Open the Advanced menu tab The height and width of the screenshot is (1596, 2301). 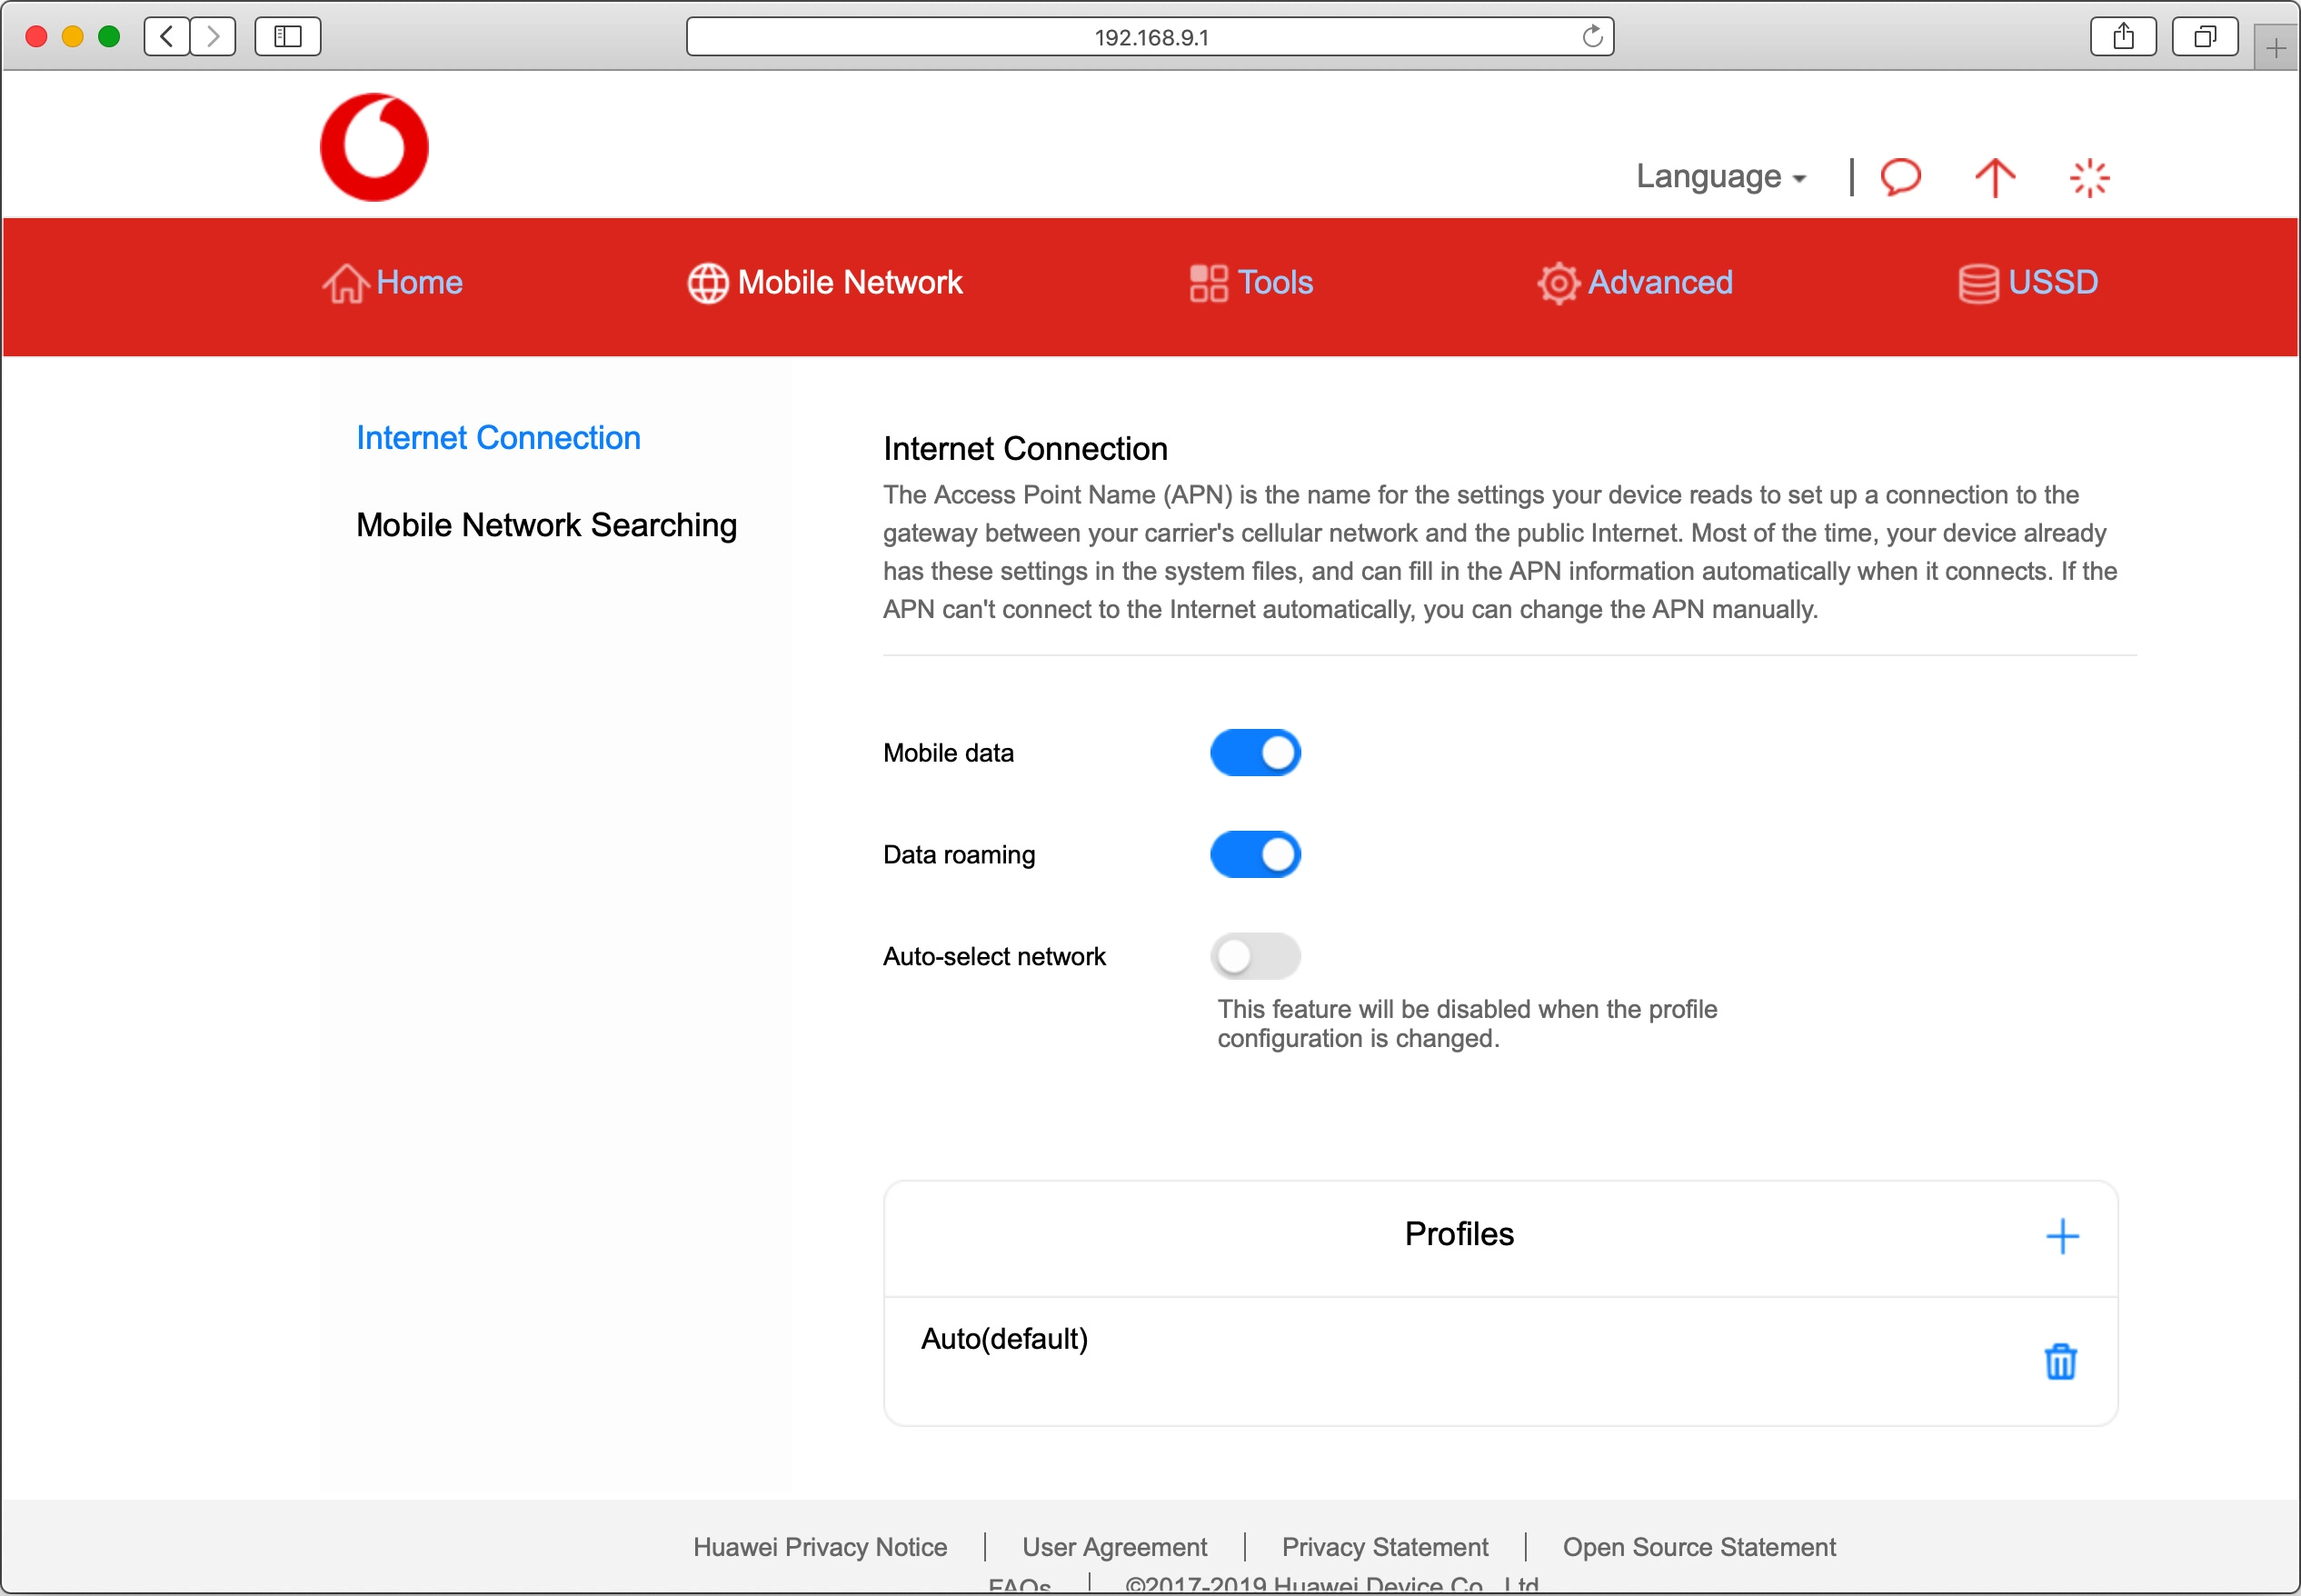point(1635,283)
